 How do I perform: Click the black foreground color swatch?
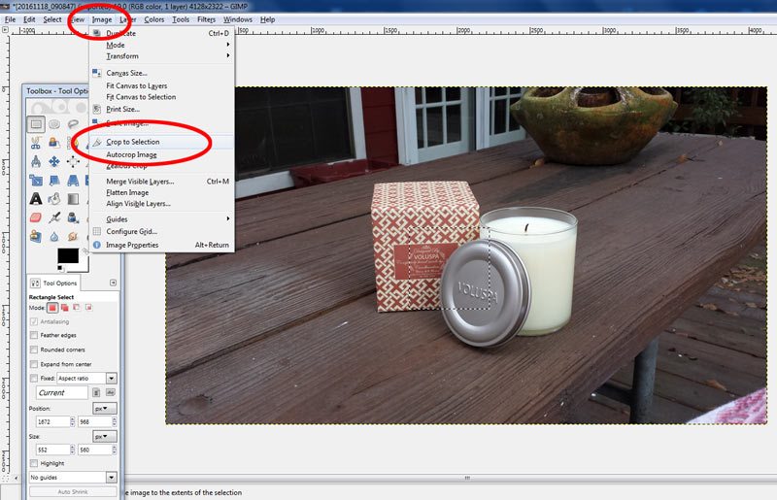pos(68,255)
